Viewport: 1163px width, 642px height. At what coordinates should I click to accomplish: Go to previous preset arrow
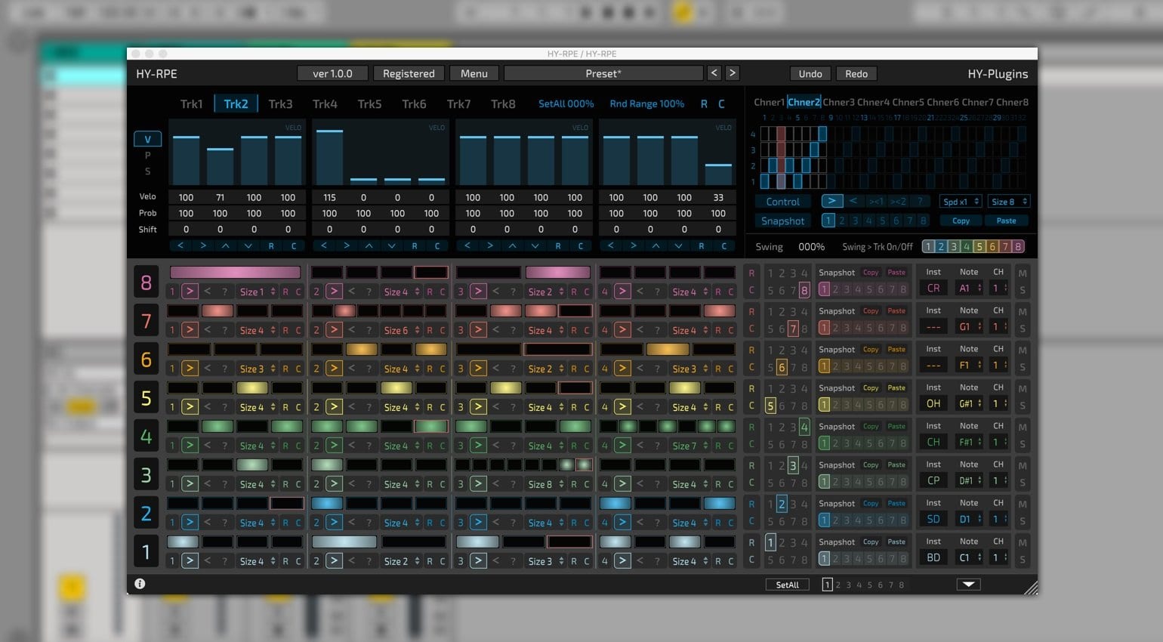pos(714,73)
